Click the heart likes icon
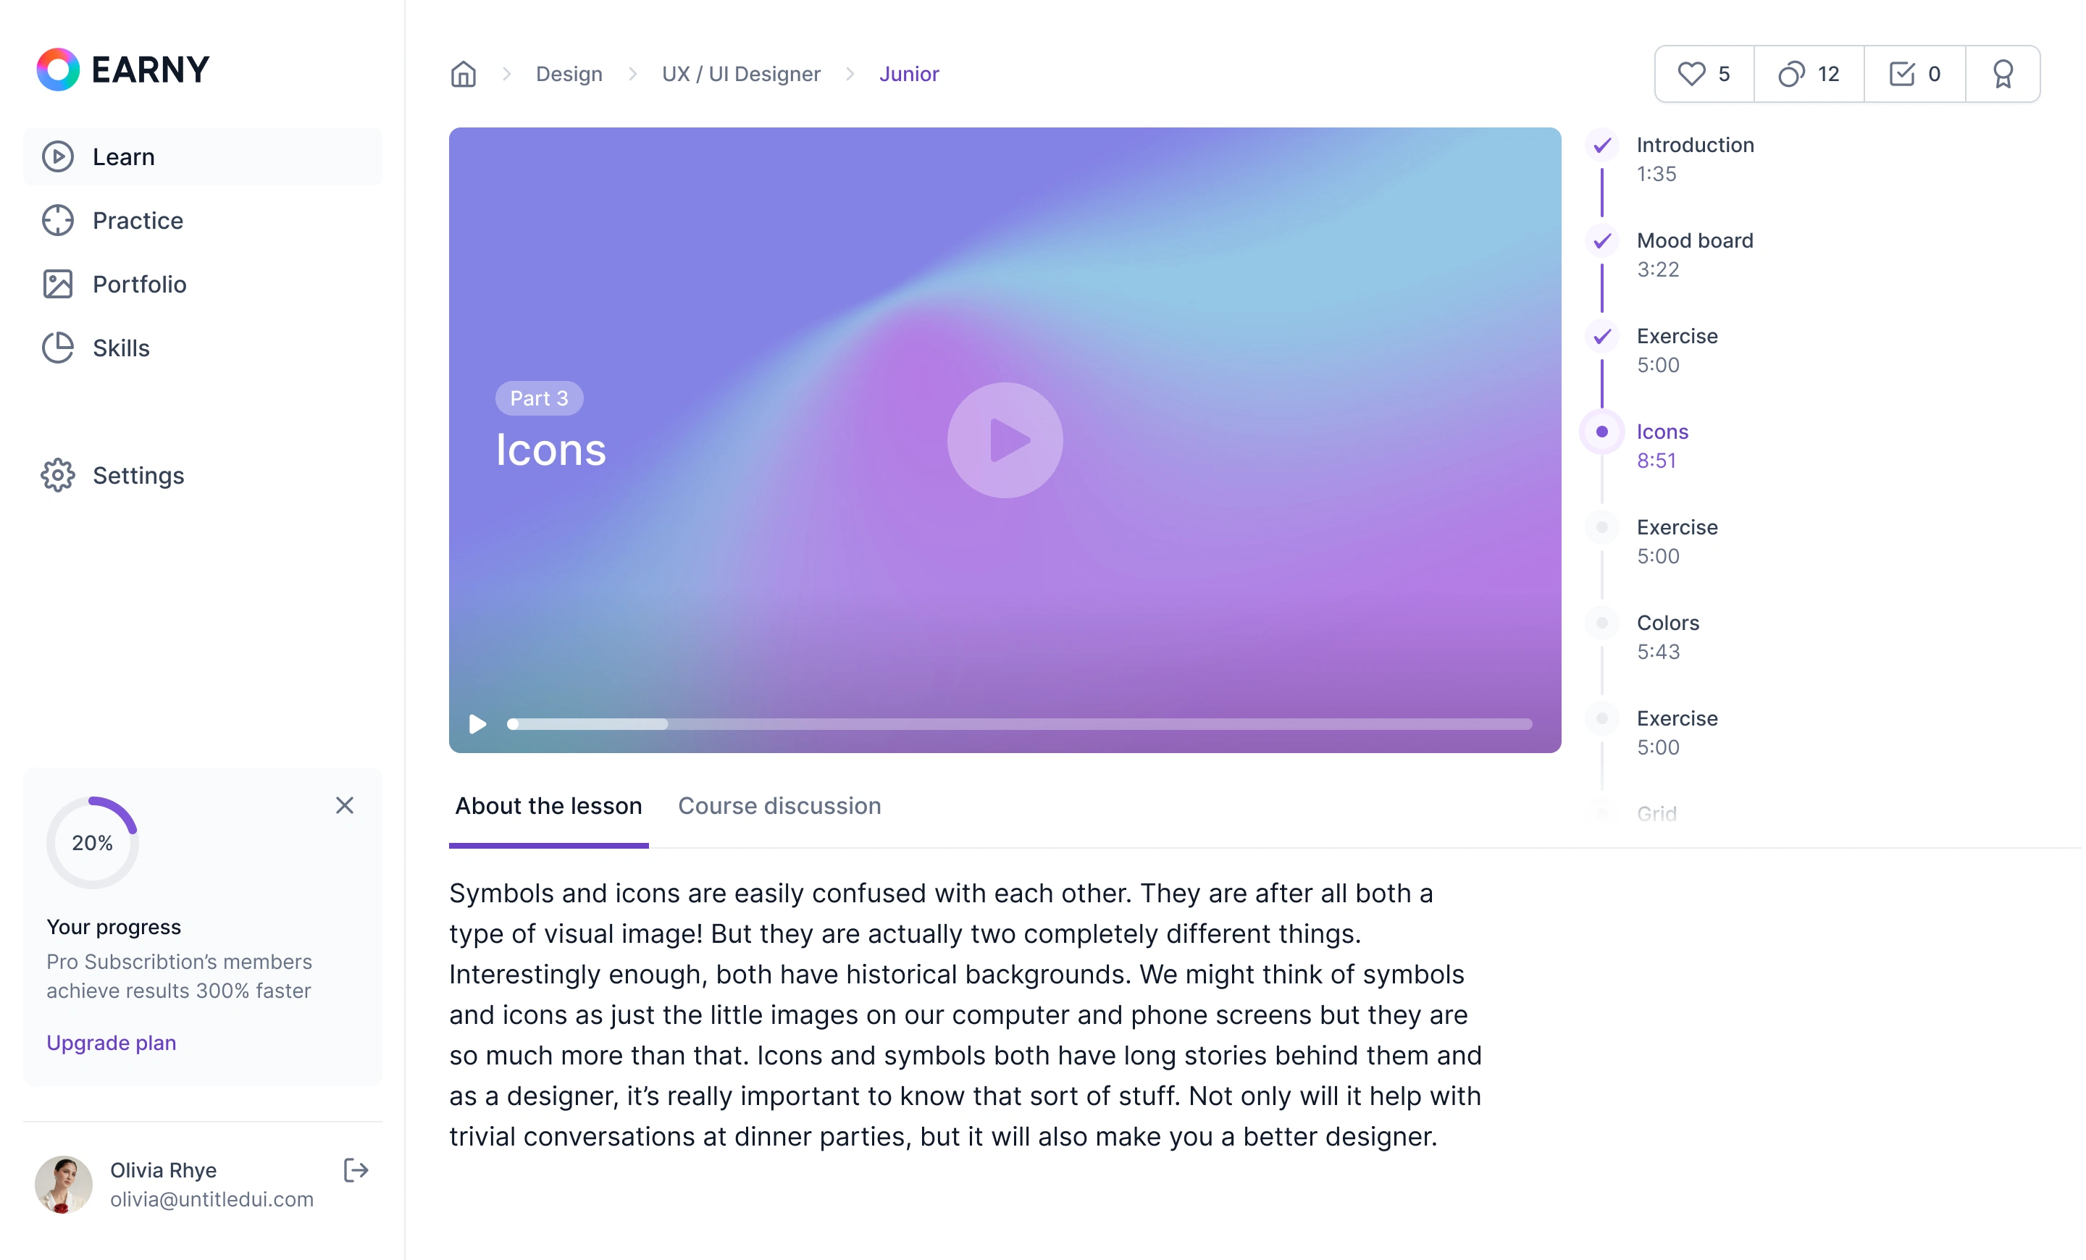The height and width of the screenshot is (1260, 2086). 1691,75
